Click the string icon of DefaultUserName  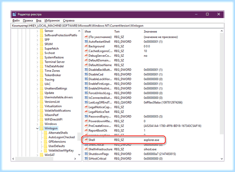coord(86,65)
